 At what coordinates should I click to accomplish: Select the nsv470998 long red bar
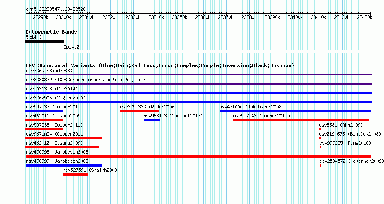point(198,156)
